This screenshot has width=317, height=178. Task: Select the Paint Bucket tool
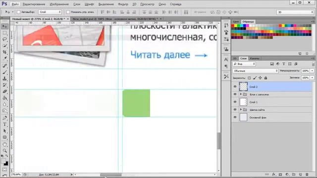click(4, 98)
